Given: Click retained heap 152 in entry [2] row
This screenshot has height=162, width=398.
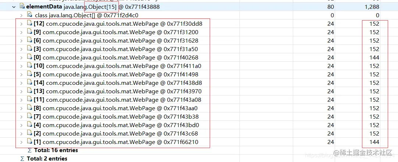Looking at the screenshot, I should coord(374,134).
